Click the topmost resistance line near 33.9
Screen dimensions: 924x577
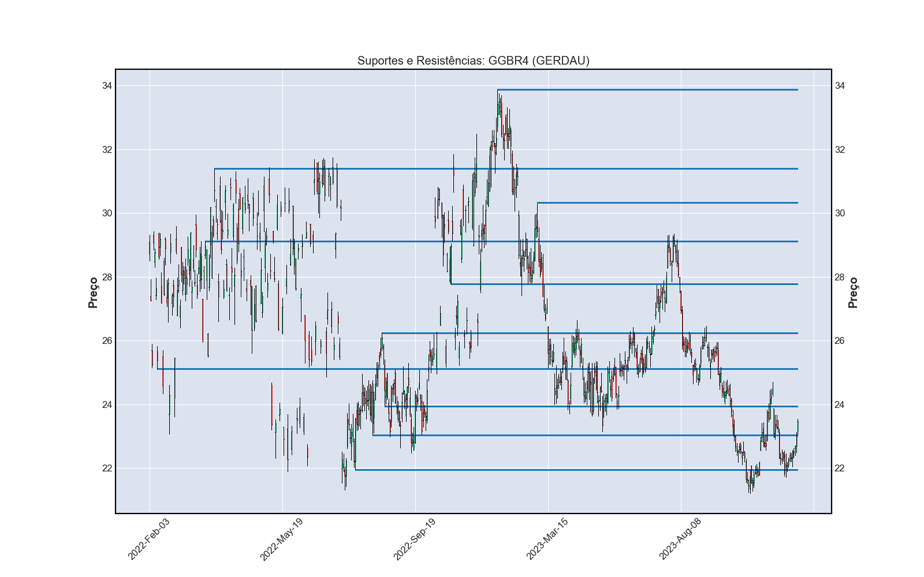647,89
